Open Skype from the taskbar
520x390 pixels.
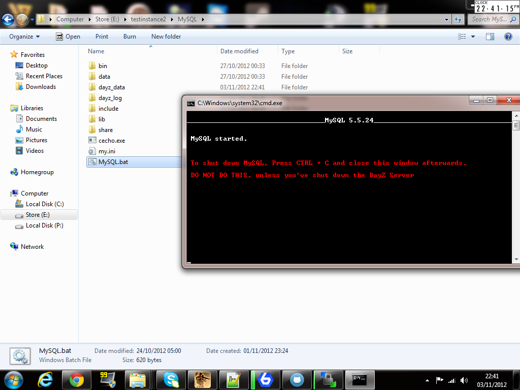tap(171, 380)
